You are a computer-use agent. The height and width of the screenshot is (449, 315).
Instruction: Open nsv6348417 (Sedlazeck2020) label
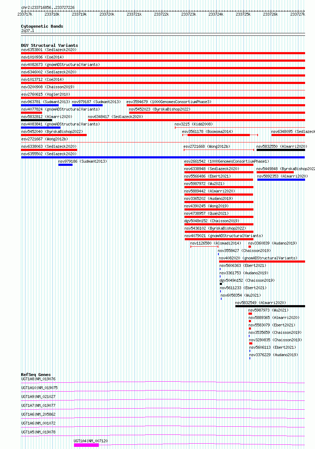pyautogui.click(x=116, y=117)
